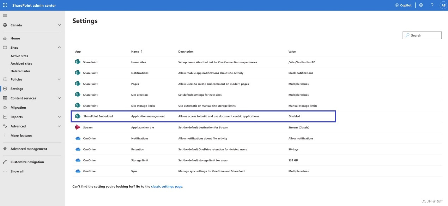The width and height of the screenshot is (448, 206).
Task: Expand the Policies section chevron
Action: (x=59, y=79)
